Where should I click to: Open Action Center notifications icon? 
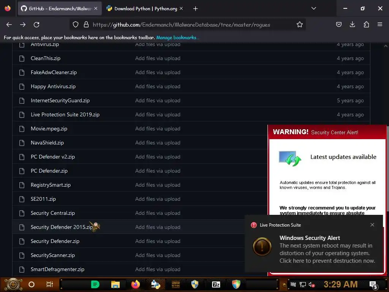tap(373, 285)
